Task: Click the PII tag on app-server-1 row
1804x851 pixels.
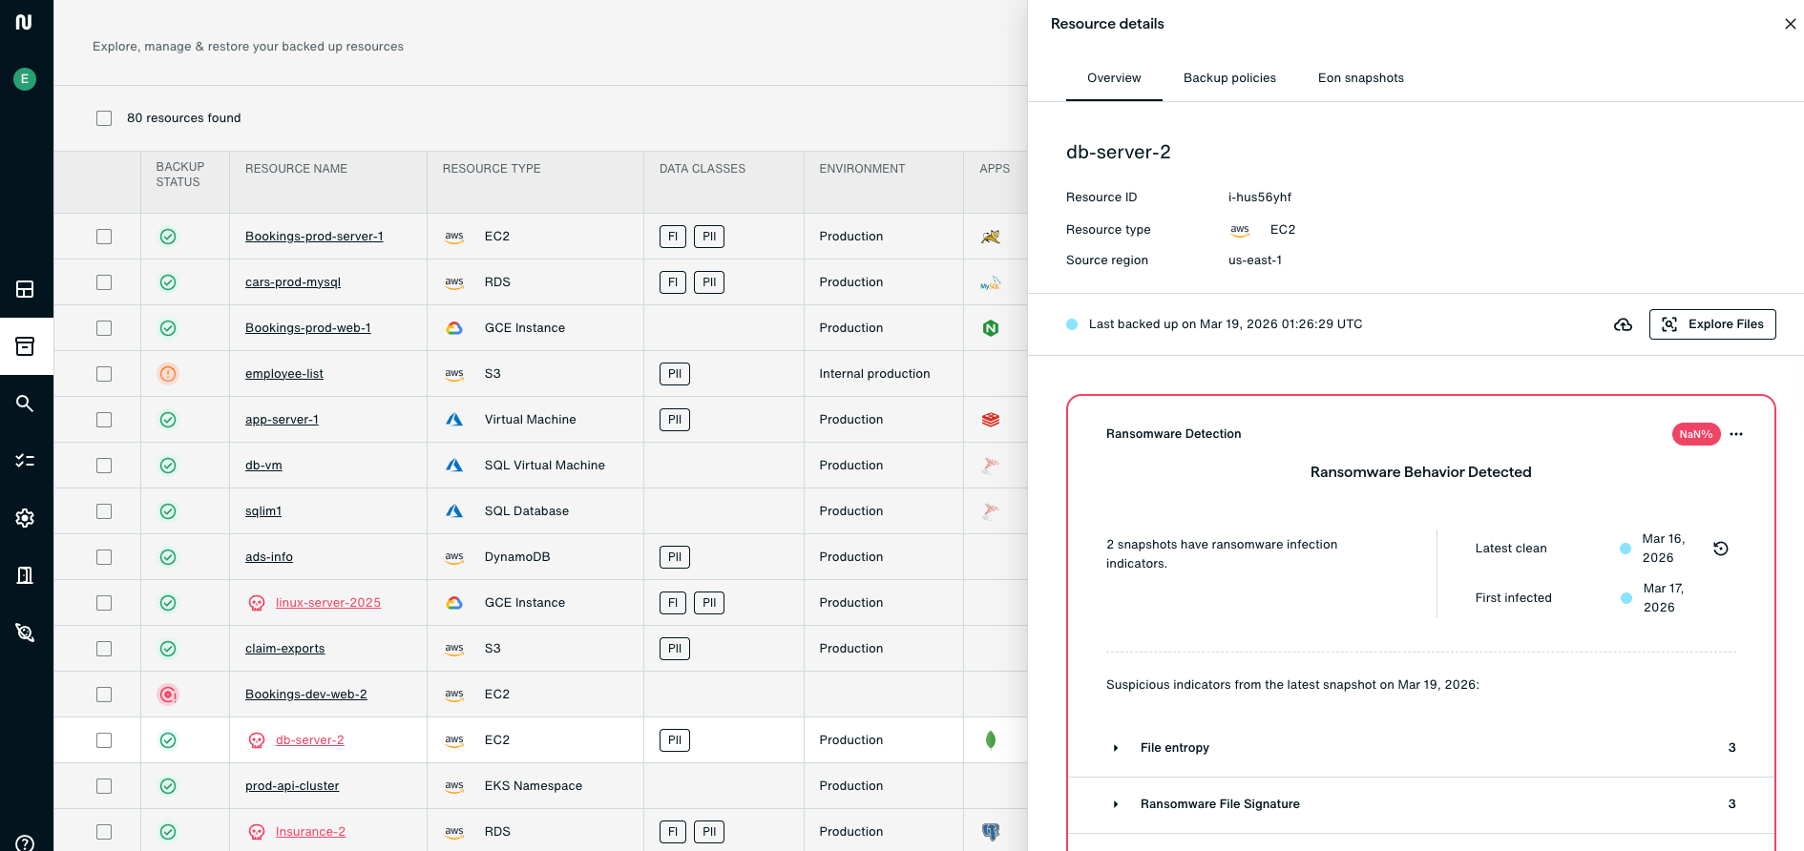Action: [675, 420]
